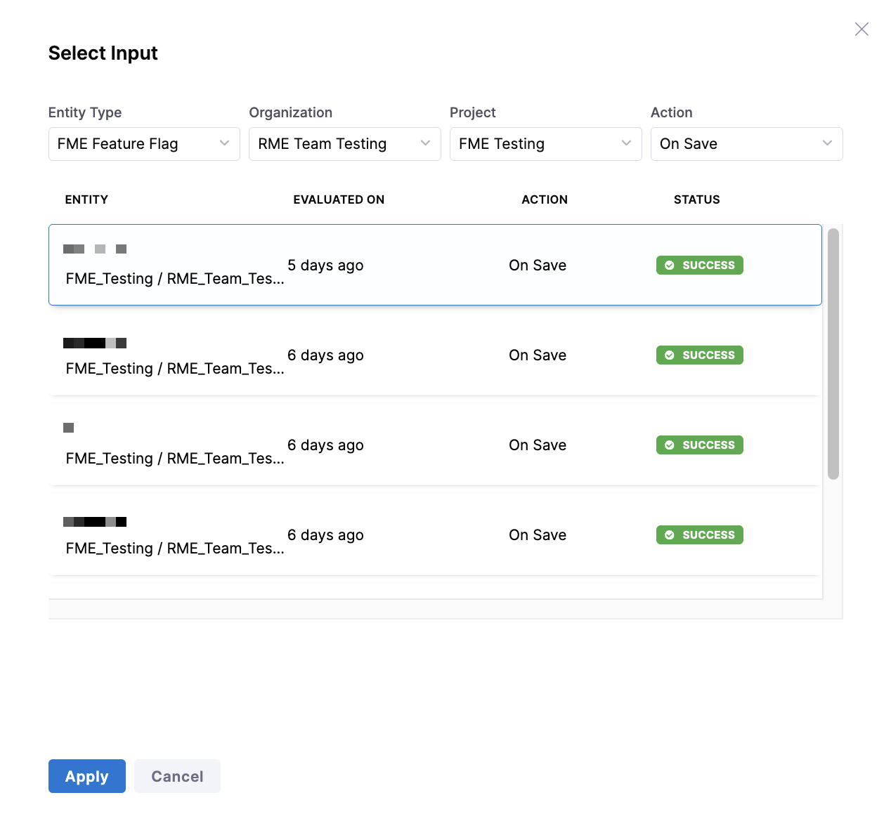Click the checkmark icon in the first SUCCESS badge
This screenshot has width=891, height=833.
(669, 265)
